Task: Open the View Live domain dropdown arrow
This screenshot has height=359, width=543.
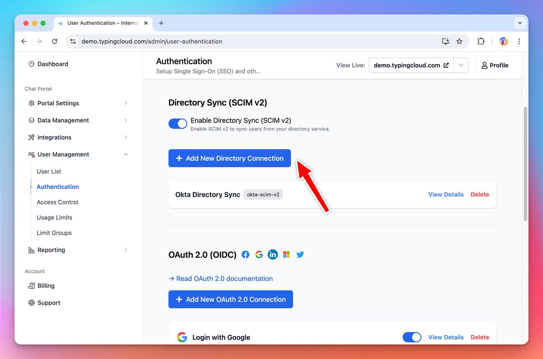Action: click(461, 65)
